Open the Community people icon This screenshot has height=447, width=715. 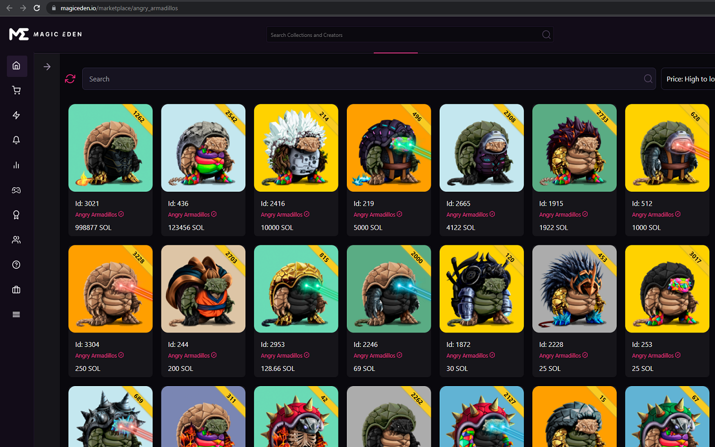[x=16, y=239]
